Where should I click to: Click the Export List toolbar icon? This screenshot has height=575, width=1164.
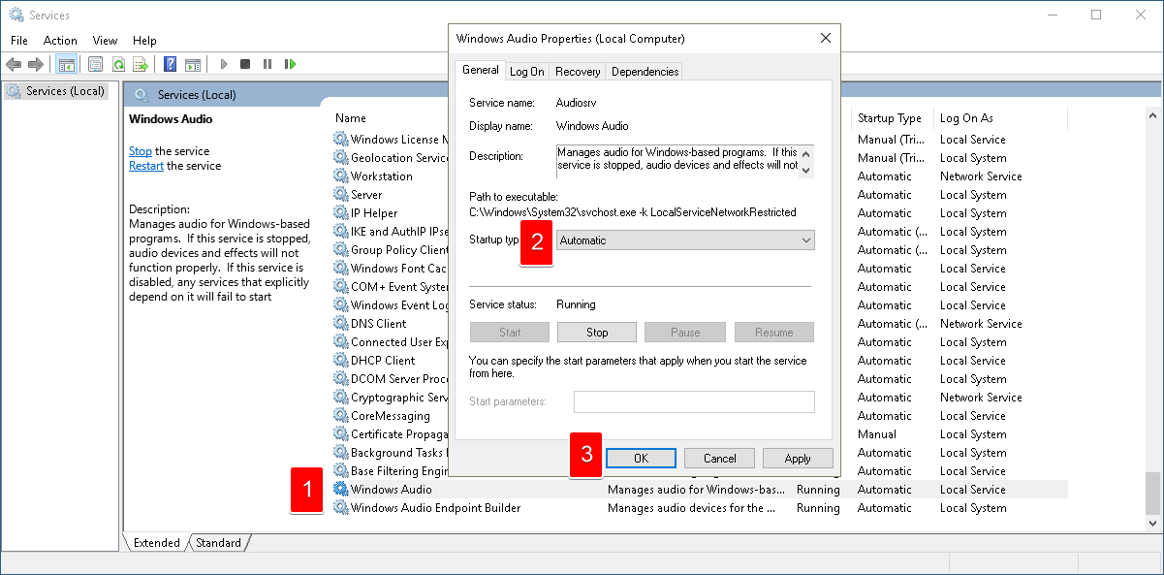point(141,64)
